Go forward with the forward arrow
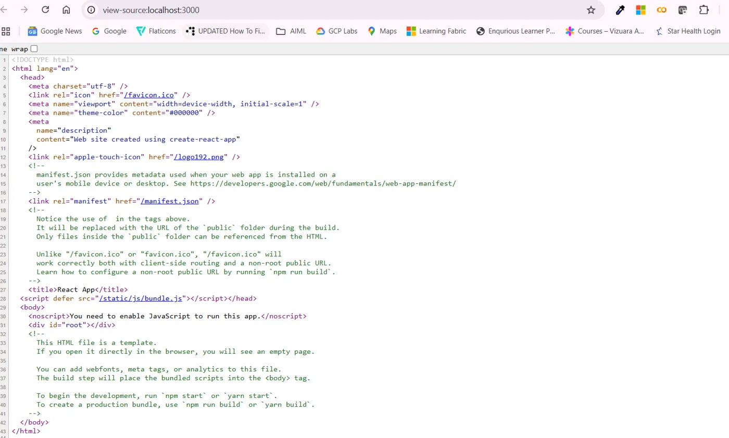This screenshot has height=438, width=729. click(x=24, y=10)
